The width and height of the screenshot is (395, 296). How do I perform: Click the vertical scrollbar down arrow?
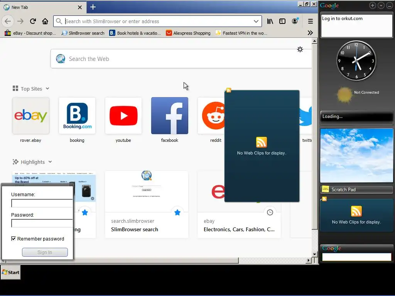[314, 254]
